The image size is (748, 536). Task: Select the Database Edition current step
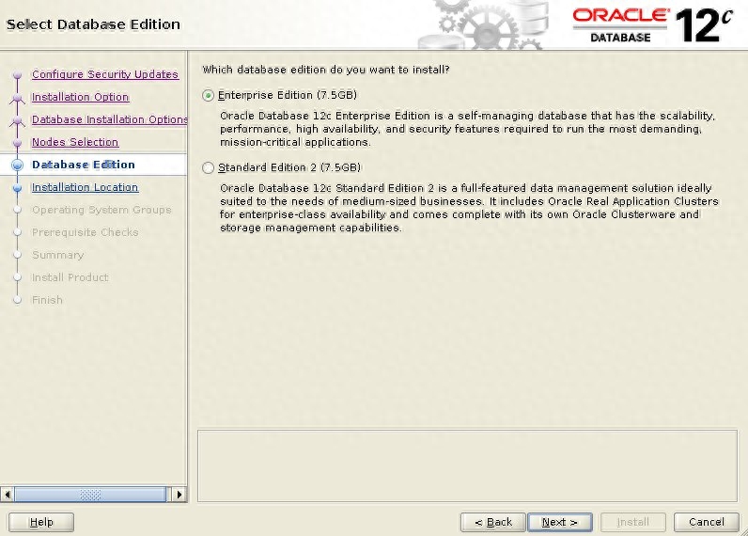83,165
